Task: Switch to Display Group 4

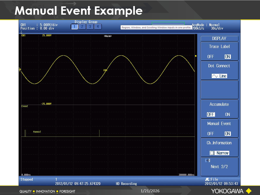Action: tap(98, 27)
